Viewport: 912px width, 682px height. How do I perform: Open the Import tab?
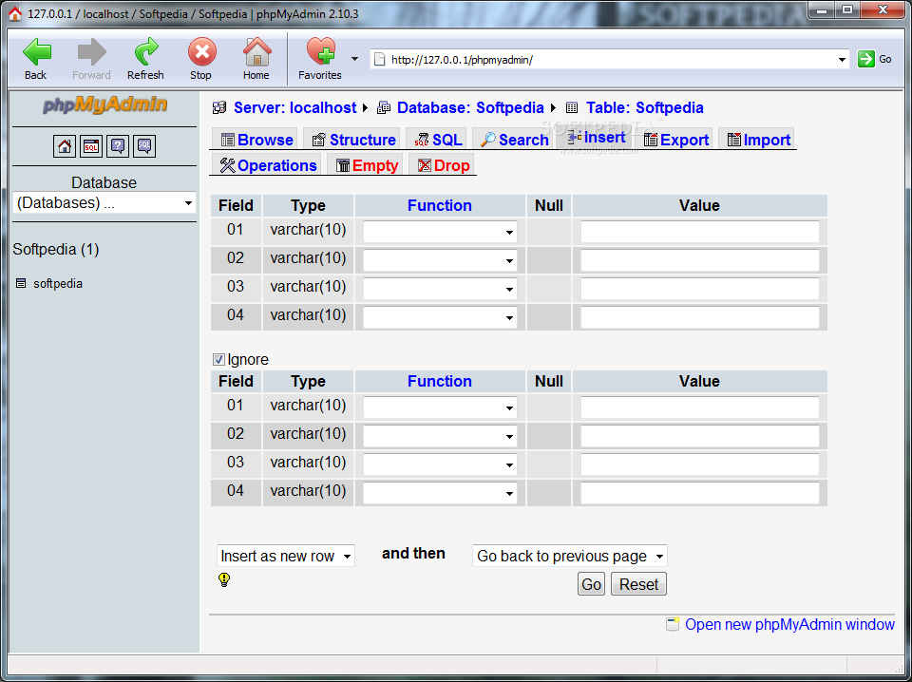click(758, 140)
